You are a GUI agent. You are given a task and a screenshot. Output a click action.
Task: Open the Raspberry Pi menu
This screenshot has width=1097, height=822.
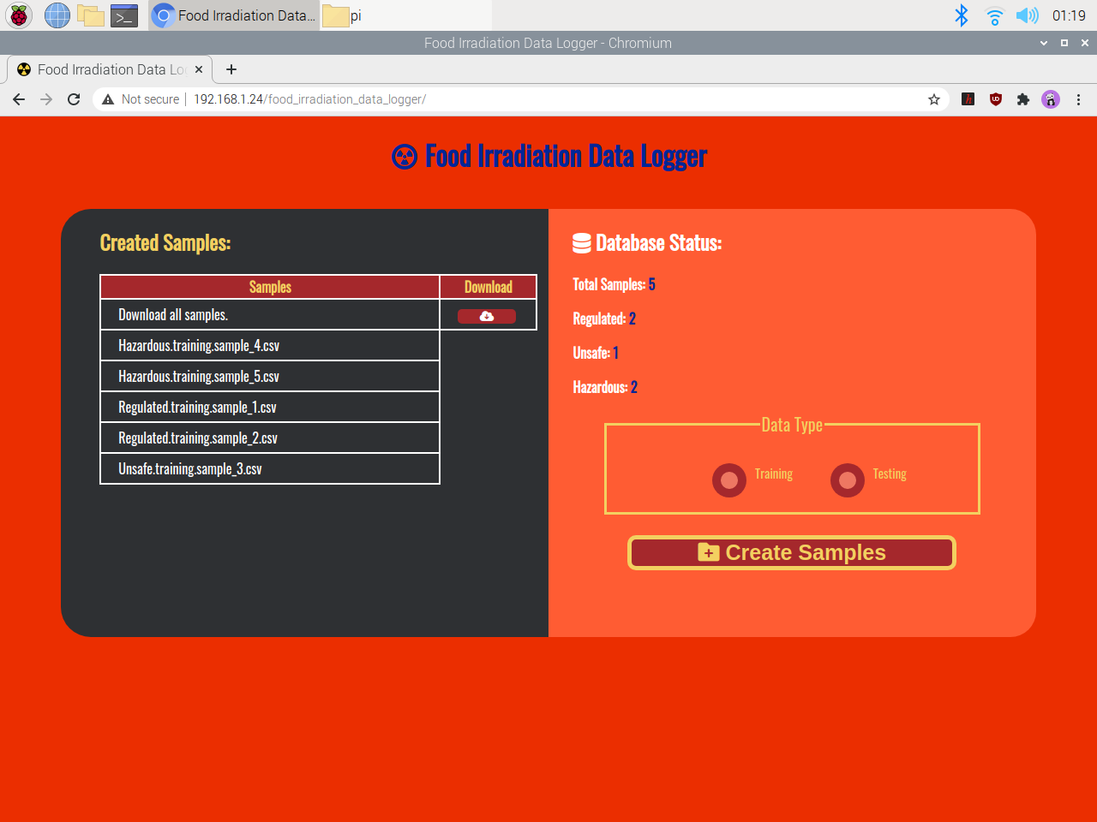point(18,15)
